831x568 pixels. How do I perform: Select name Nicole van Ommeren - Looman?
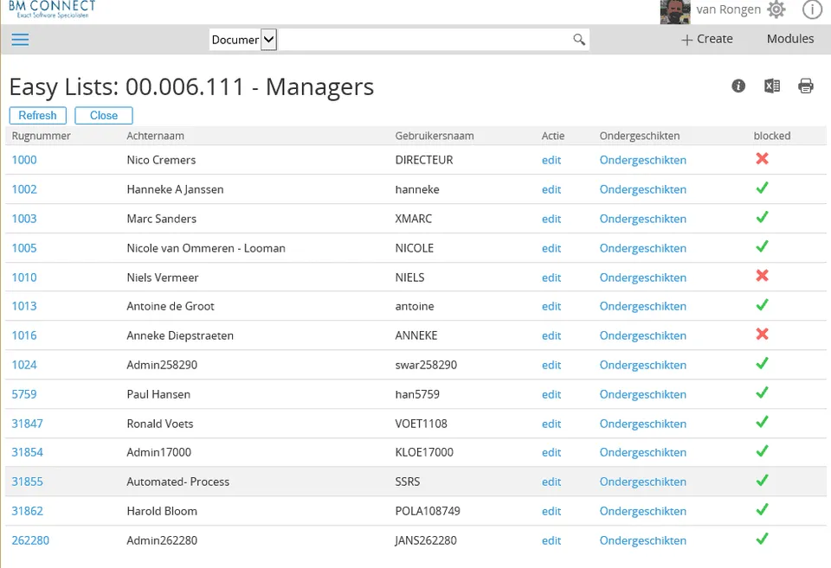pyautogui.click(x=206, y=248)
